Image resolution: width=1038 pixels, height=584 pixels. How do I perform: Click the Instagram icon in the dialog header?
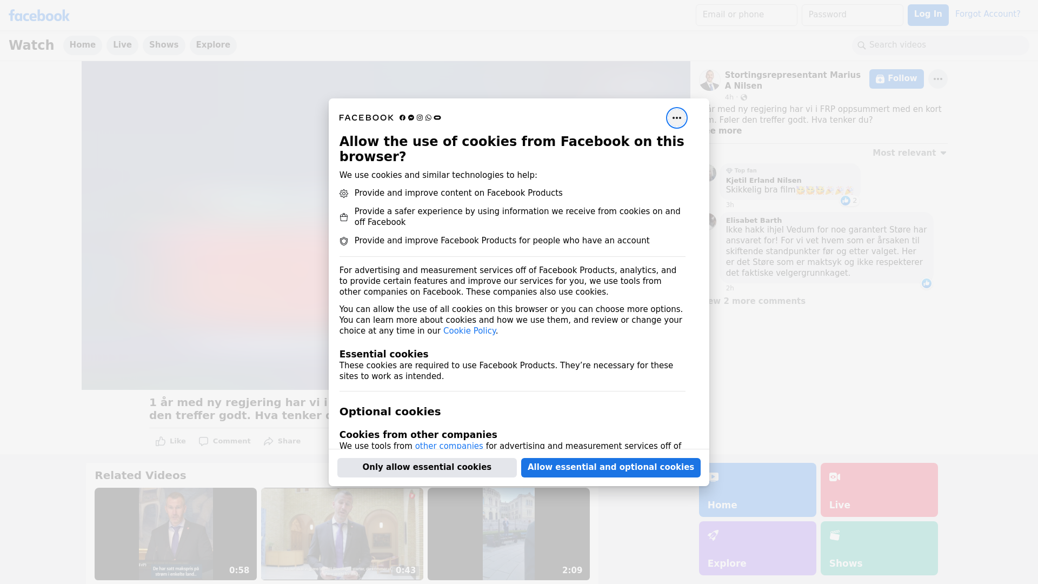tap(420, 118)
